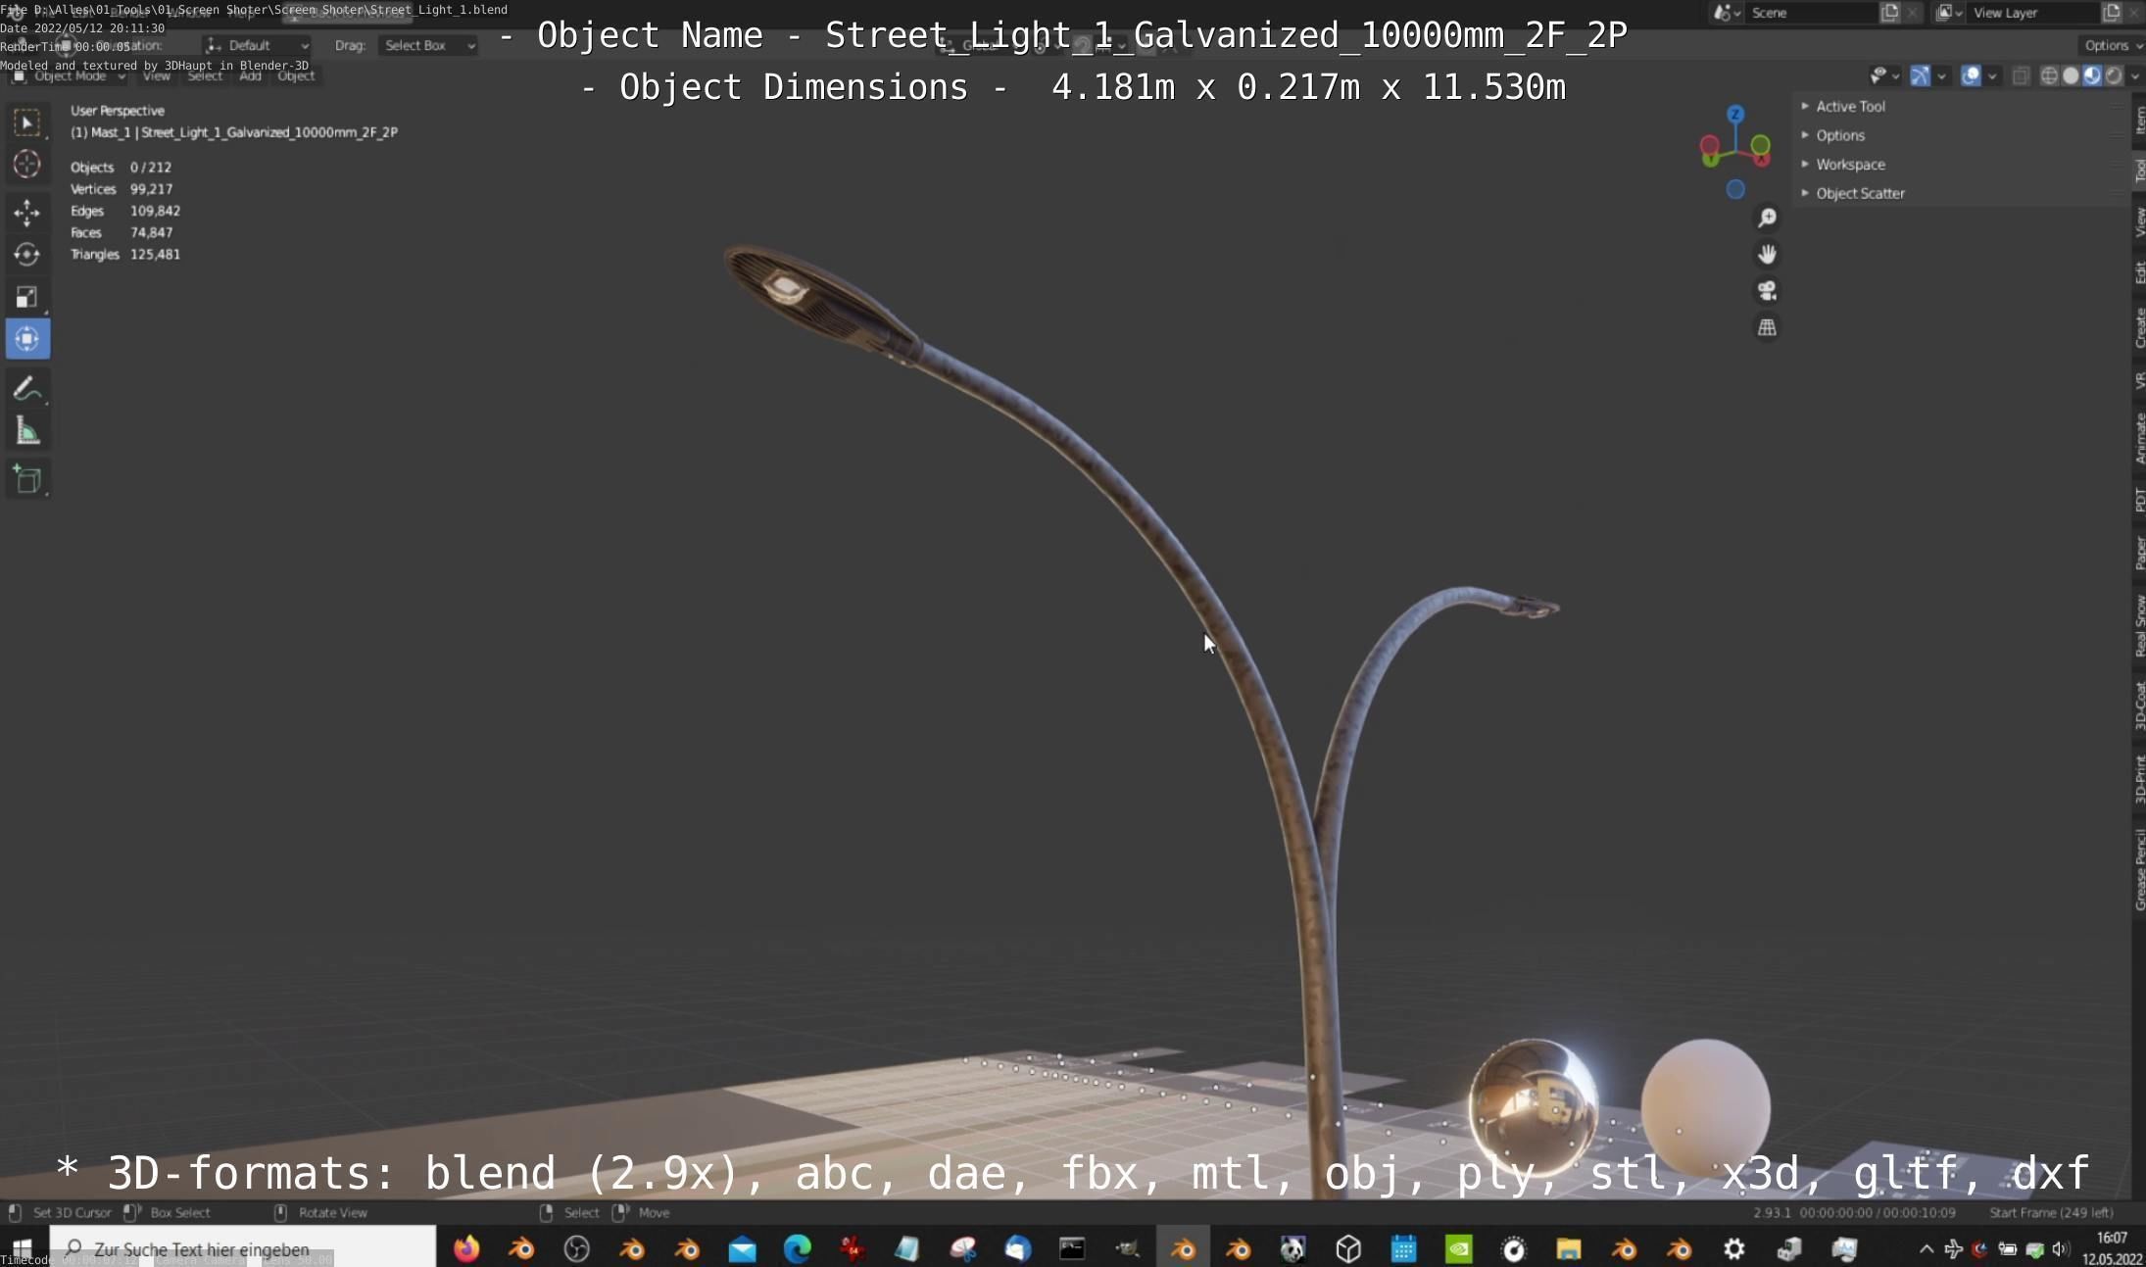Expand the Active Tool panel
2146x1267 pixels.
point(1849,106)
